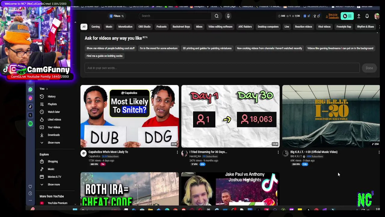385x217 pixels.
Task: Select the Music chip
Action: pos(109,27)
